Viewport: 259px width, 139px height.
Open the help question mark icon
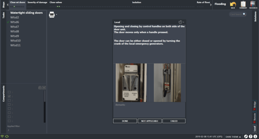pos(251,136)
